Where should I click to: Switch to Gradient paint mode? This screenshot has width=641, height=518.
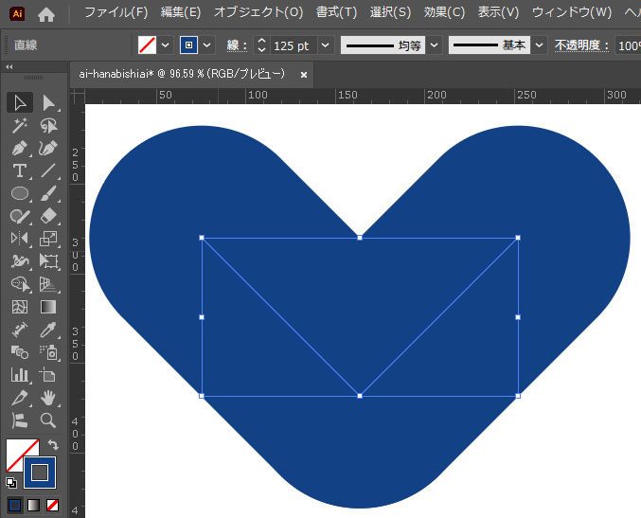34,505
